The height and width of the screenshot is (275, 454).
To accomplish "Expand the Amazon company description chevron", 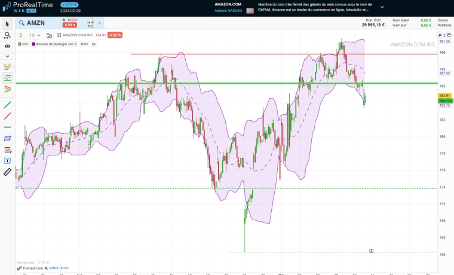I will point(382,7).
